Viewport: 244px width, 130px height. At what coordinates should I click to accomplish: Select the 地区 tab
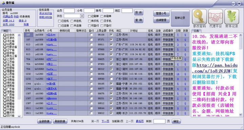point(6,31)
